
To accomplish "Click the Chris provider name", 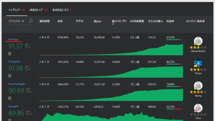I will pos(198,118).
